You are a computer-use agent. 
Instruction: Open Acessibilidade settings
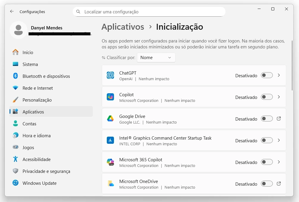pos(51,159)
